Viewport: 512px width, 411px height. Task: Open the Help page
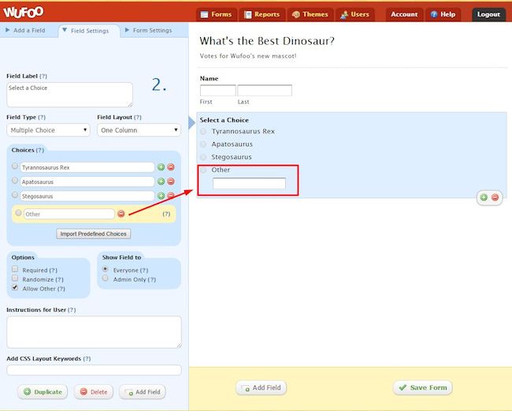click(443, 14)
